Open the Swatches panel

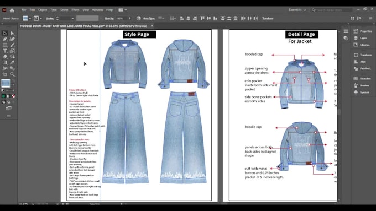(x=362, y=78)
